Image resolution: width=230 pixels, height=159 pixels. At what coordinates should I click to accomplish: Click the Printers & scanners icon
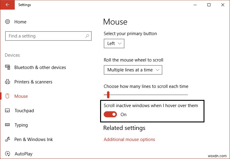point(8,82)
